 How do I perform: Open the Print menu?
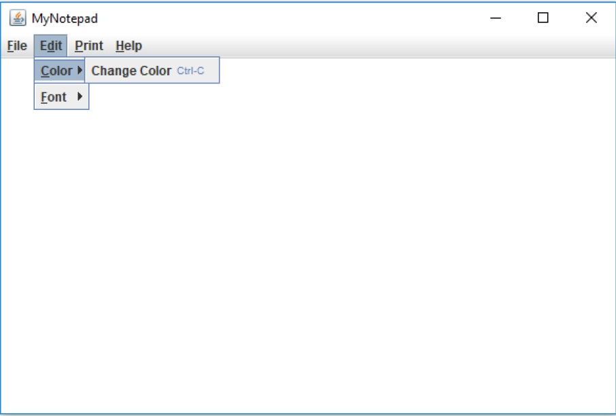pos(89,45)
